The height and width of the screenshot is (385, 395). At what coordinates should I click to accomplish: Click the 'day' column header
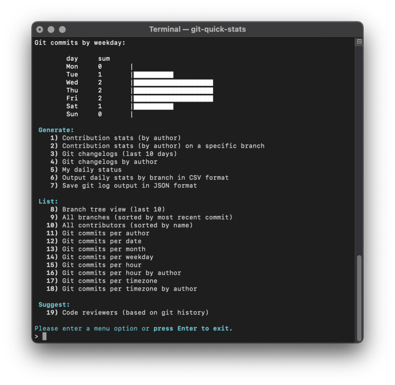click(x=72, y=58)
